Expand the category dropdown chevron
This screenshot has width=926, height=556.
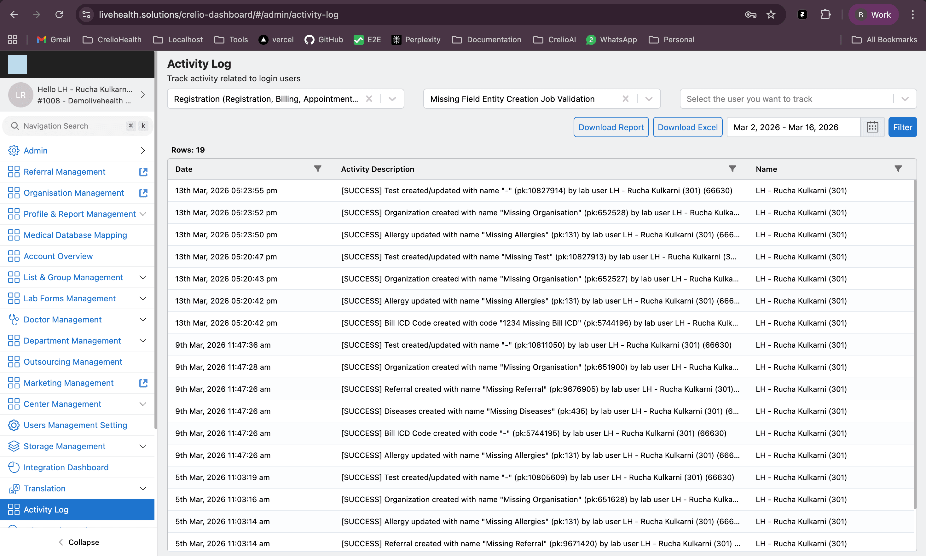(392, 99)
